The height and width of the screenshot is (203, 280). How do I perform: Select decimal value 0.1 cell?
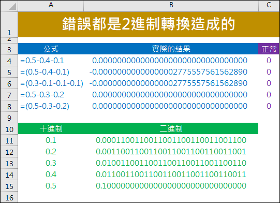(x=51, y=140)
